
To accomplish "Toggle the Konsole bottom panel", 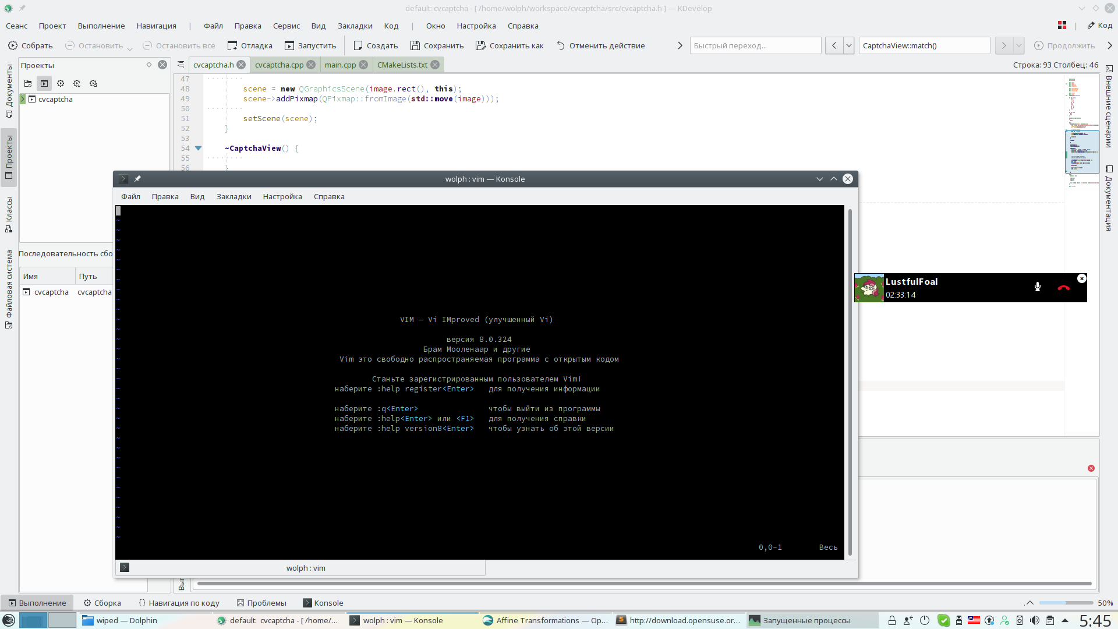I will tap(323, 603).
